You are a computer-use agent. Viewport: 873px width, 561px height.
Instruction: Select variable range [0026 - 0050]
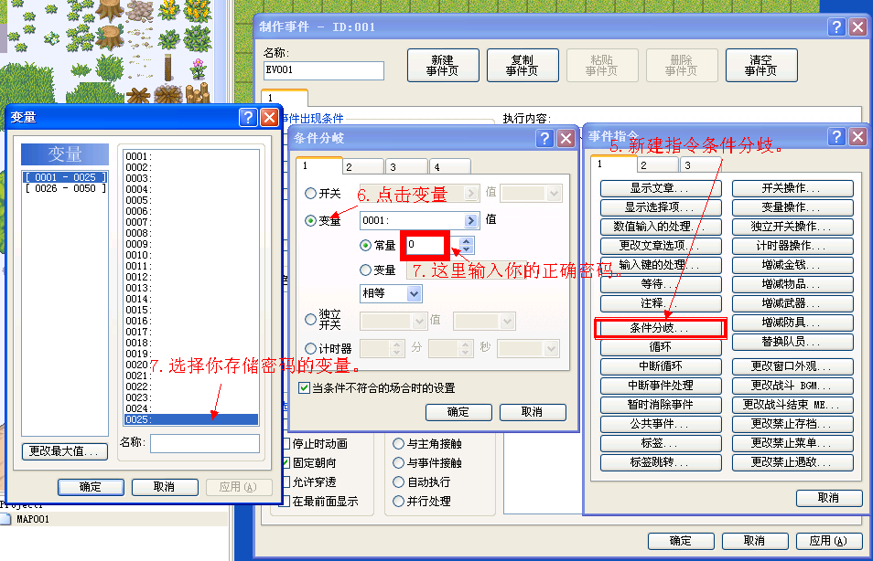click(x=65, y=188)
